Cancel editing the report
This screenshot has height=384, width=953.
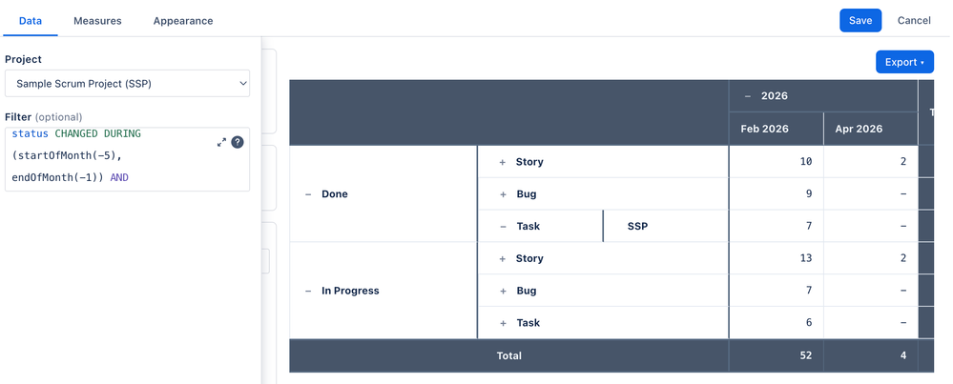tap(914, 20)
